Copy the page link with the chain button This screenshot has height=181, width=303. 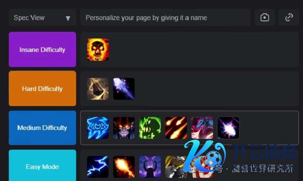tap(289, 17)
